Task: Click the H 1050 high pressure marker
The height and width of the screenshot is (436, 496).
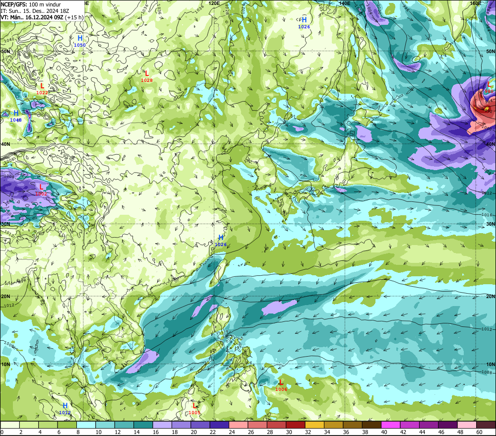Action: [80, 41]
